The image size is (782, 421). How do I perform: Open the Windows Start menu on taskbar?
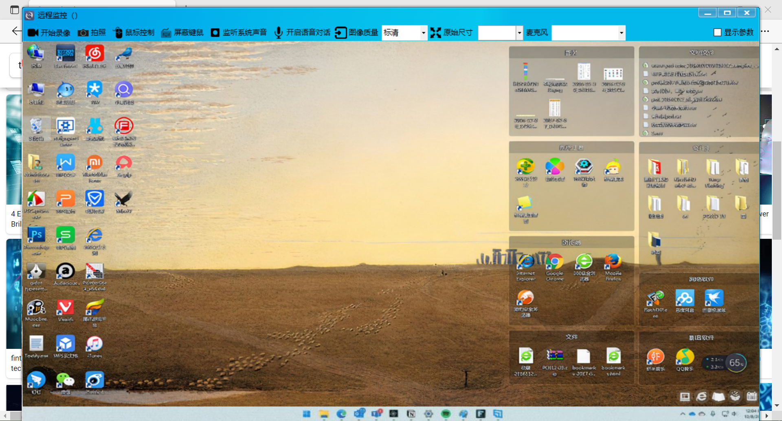(307, 414)
